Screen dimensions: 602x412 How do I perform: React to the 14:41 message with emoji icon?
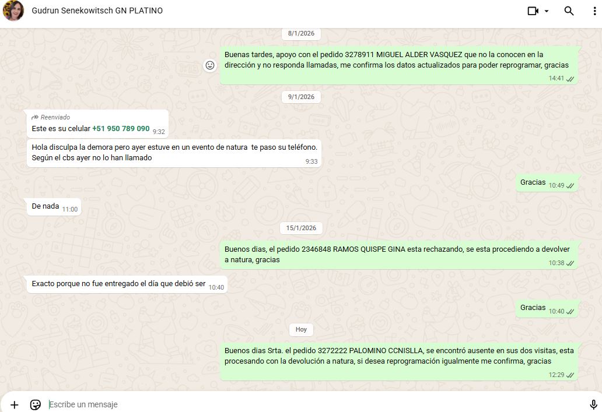point(210,65)
